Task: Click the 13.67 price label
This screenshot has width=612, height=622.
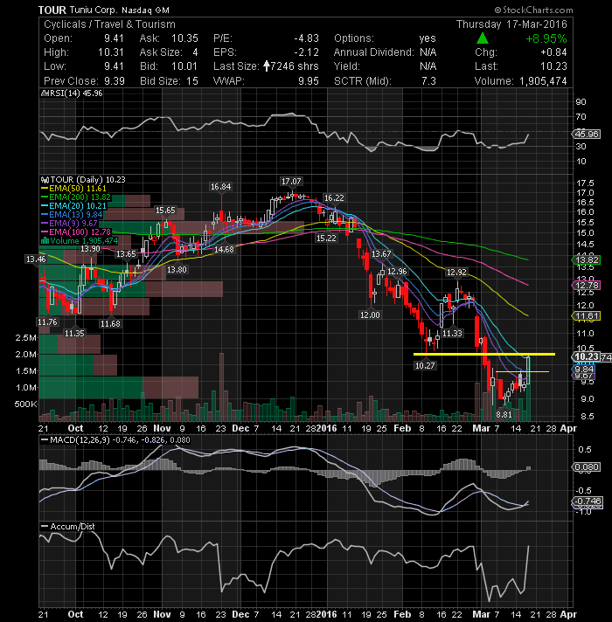Action: click(x=381, y=253)
